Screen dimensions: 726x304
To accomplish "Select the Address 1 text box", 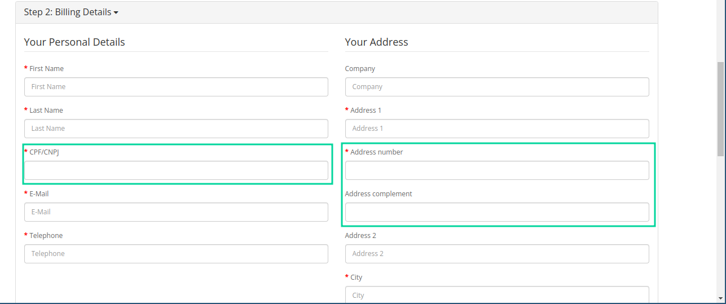I will pyautogui.click(x=496, y=129).
